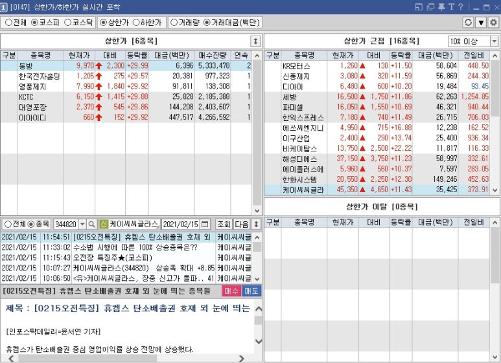This screenshot has height=363, width=501.
Task: Select the 케이씨씨글라 row
Action: point(377,190)
